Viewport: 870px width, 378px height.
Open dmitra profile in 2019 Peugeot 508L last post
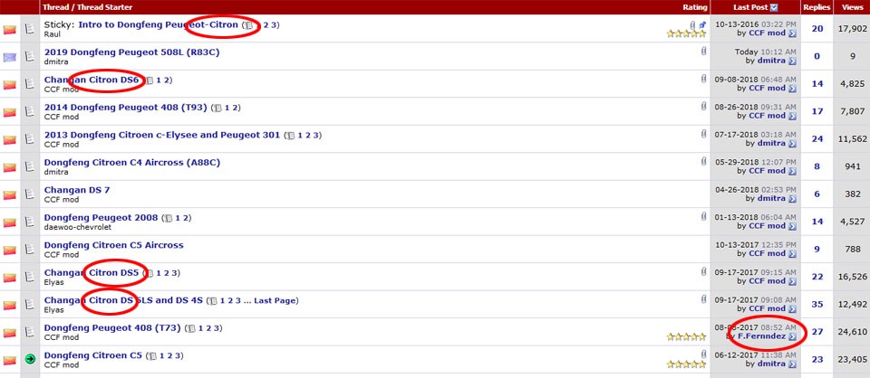click(x=771, y=61)
